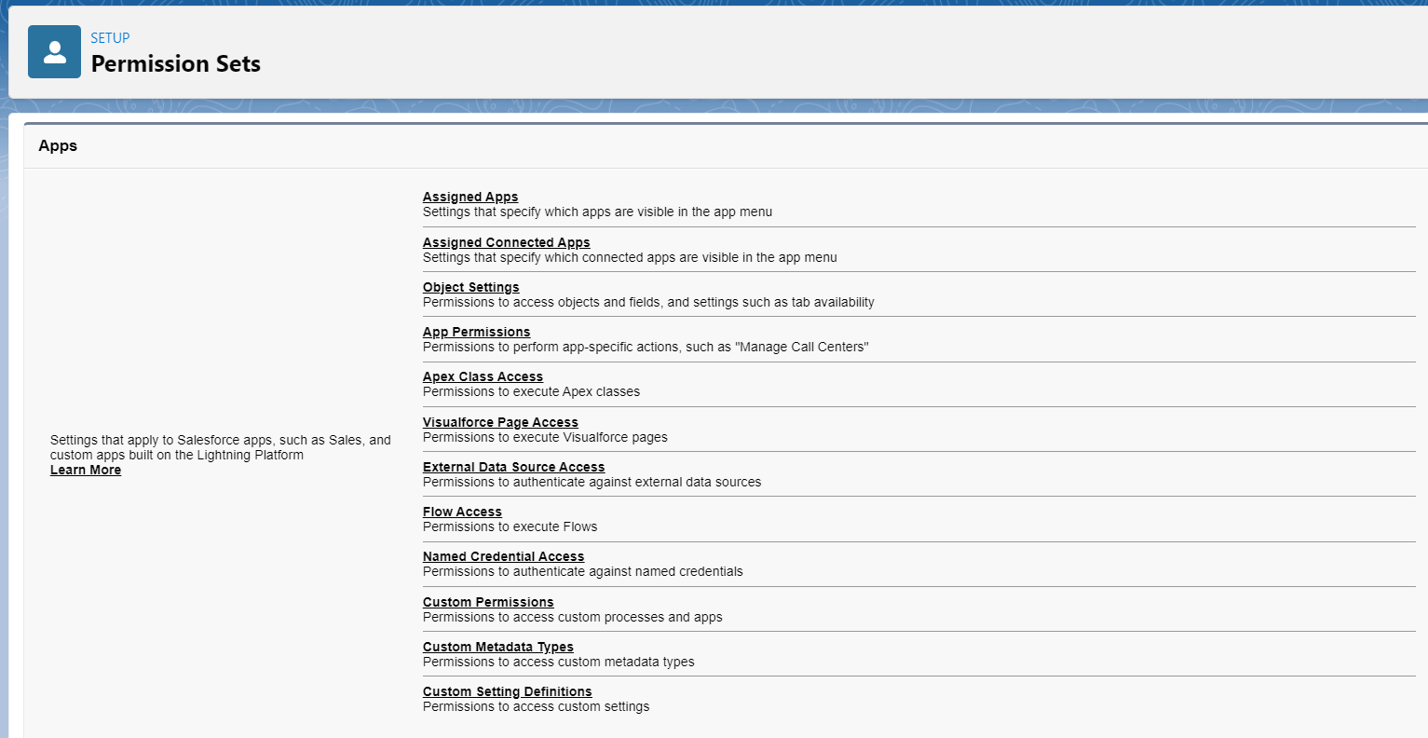Click text "Permissions to execute Visualforce pages"

(545, 437)
